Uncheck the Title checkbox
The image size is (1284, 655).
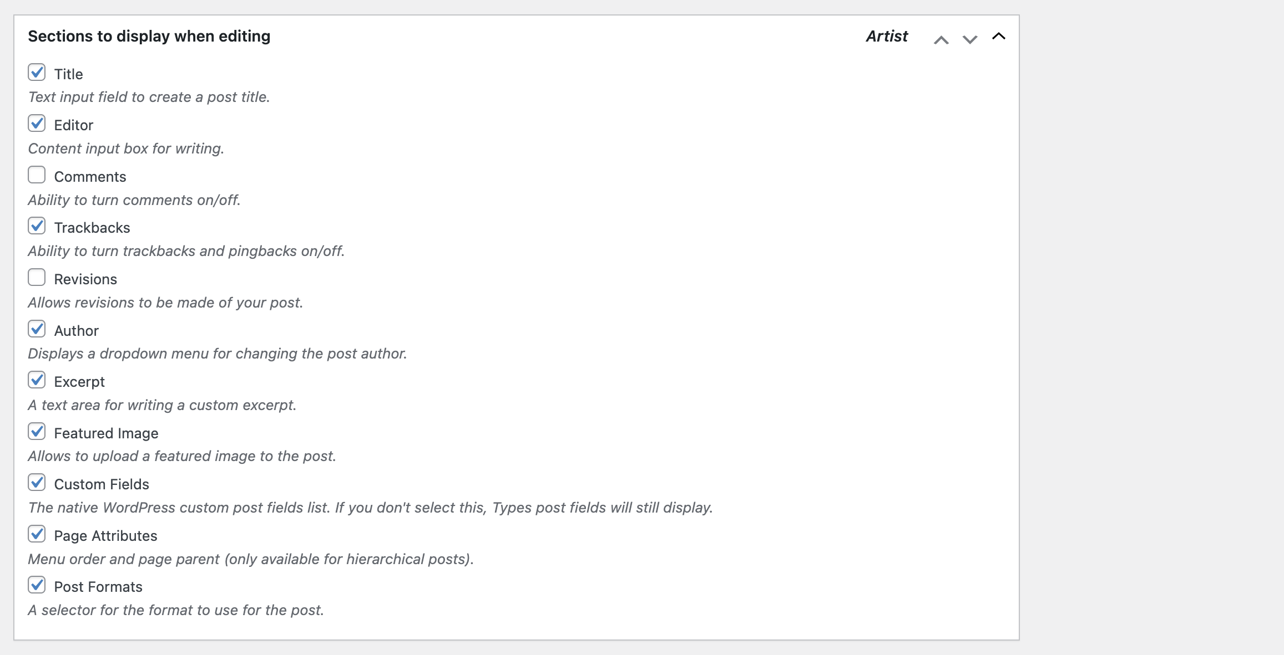pos(37,73)
